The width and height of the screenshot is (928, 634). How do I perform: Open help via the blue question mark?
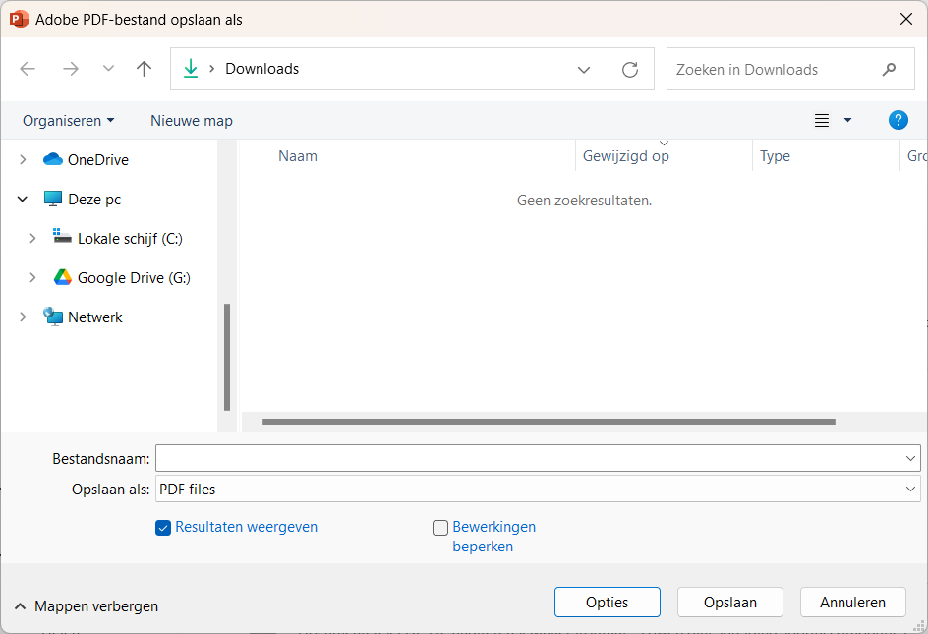coord(898,120)
